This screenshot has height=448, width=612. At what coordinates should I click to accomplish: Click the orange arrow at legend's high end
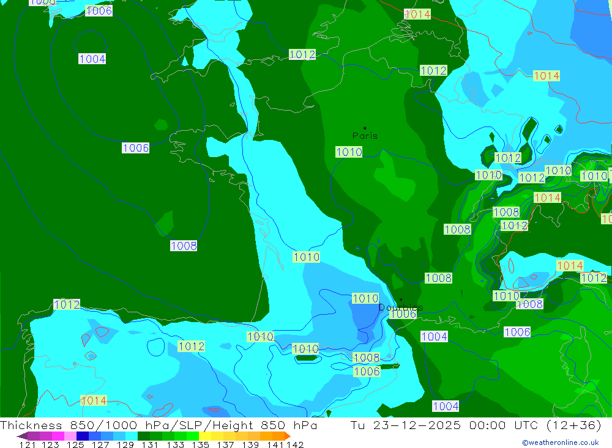point(287,436)
